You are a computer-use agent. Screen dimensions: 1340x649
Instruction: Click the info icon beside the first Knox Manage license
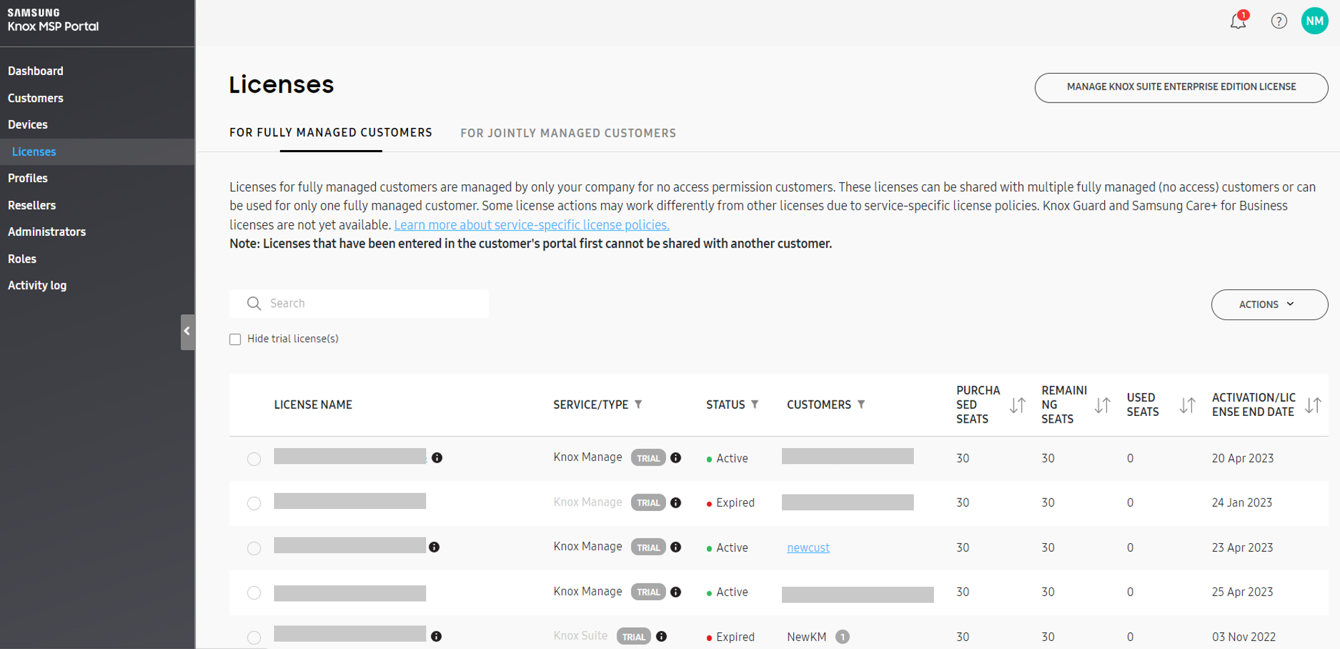click(x=438, y=458)
